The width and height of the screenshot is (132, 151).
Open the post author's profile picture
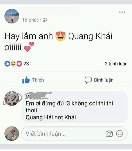click(x=12, y=16)
